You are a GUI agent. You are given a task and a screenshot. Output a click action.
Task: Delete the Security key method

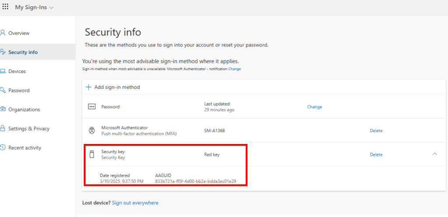click(376, 154)
